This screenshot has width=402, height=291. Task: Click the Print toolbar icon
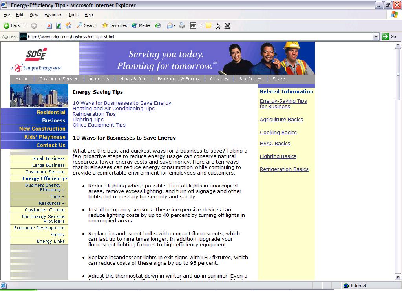[x=182, y=25]
